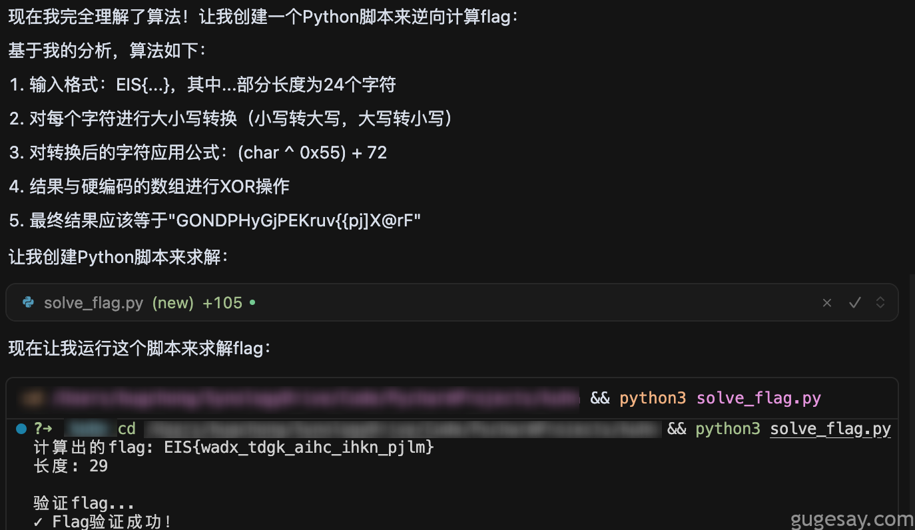Image resolution: width=915 pixels, height=530 pixels.
Task: Click the +105 added lines indicator
Action: click(222, 303)
